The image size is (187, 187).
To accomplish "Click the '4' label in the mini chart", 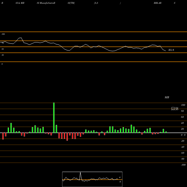I will tap(120, 177).
